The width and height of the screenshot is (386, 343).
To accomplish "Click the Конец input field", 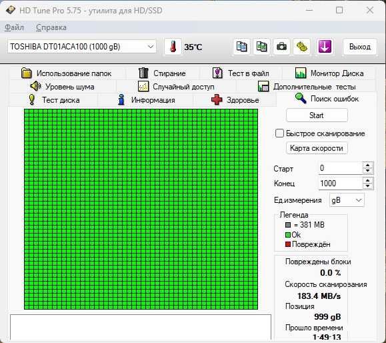I will (341, 184).
